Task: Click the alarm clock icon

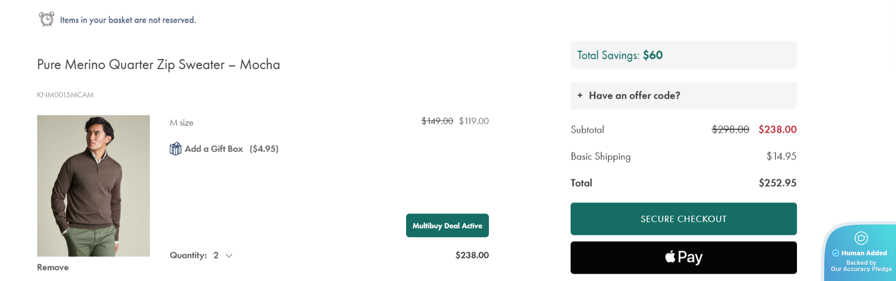Action: pyautogui.click(x=47, y=19)
